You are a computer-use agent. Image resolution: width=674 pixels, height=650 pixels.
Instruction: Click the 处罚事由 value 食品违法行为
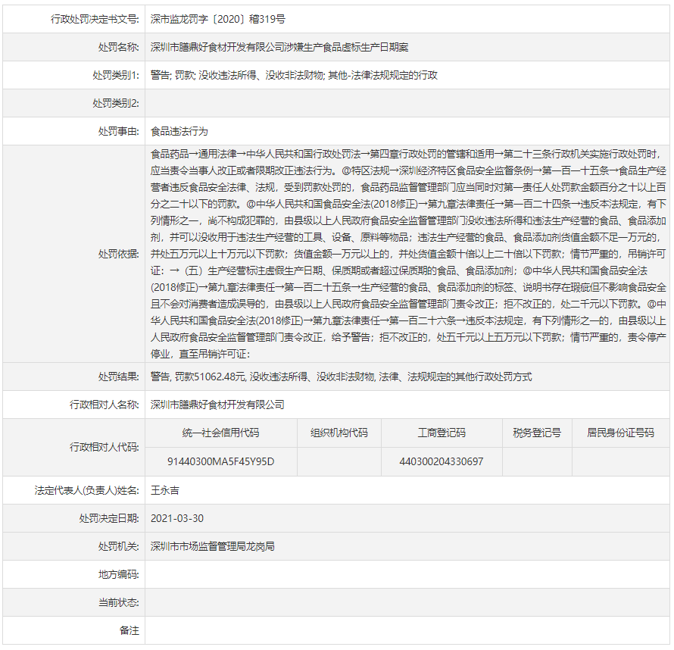[x=179, y=131]
